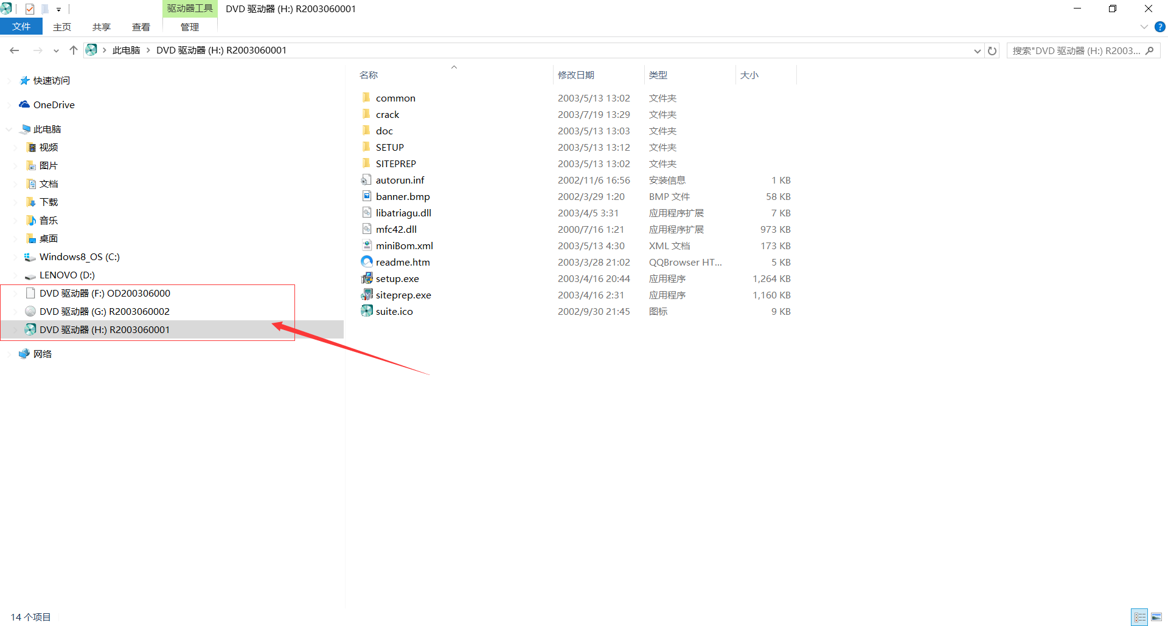
Task: Select the setup.exe installer icon
Action: [366, 278]
